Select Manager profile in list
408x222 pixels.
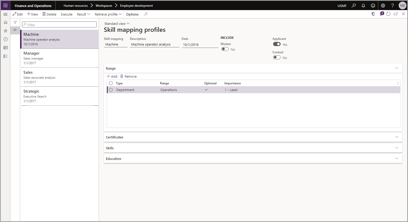pos(60,58)
